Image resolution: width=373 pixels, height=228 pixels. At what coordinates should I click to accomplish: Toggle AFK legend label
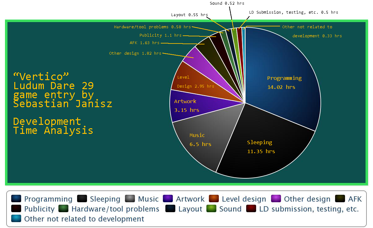(x=355, y=199)
